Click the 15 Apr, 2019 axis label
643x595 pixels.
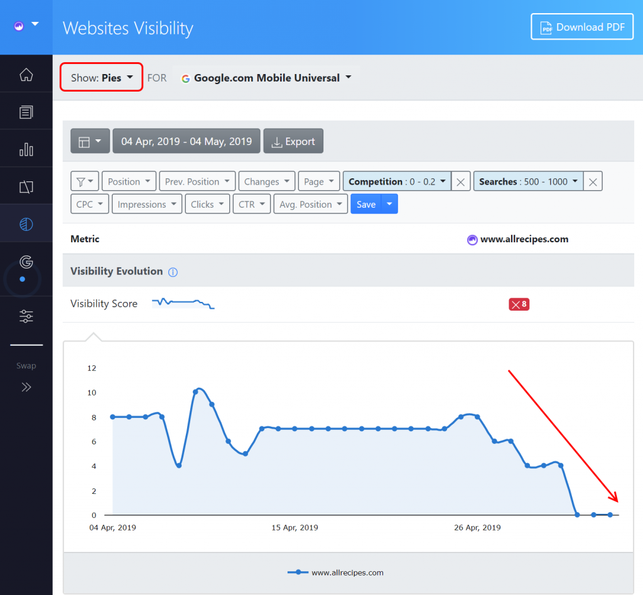point(295,527)
